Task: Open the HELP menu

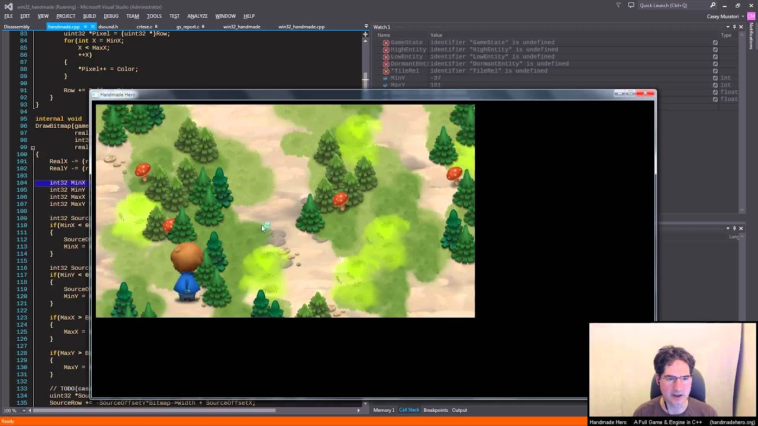Action: (249, 16)
